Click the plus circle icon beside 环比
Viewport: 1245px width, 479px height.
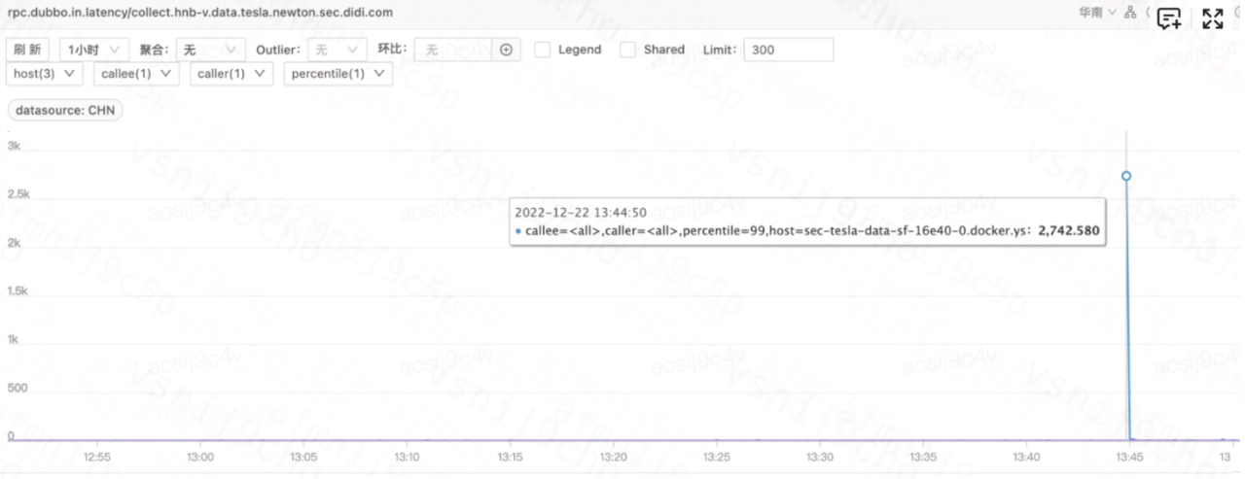pos(506,50)
